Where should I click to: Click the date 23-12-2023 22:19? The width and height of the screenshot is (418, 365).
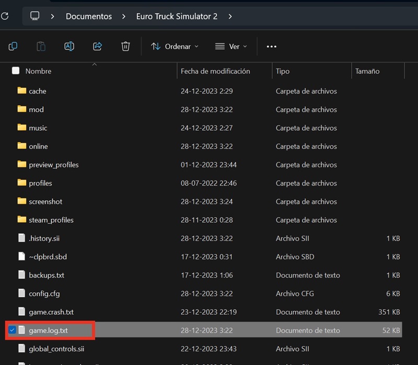[x=208, y=312]
